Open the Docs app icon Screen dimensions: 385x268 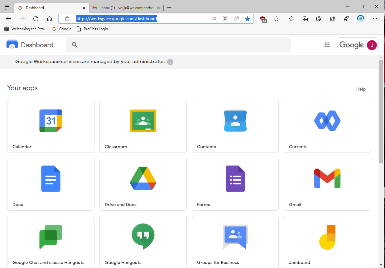51,179
